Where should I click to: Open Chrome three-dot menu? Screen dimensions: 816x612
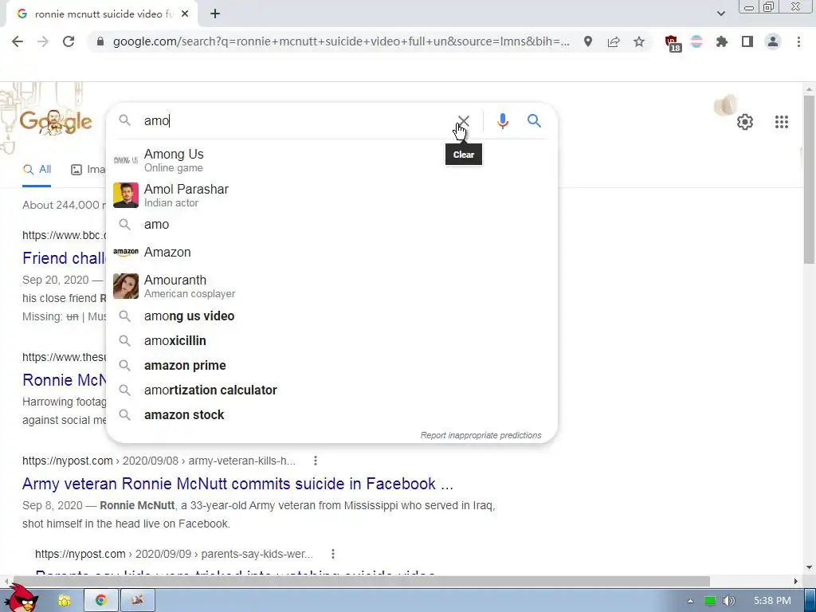pos(798,41)
